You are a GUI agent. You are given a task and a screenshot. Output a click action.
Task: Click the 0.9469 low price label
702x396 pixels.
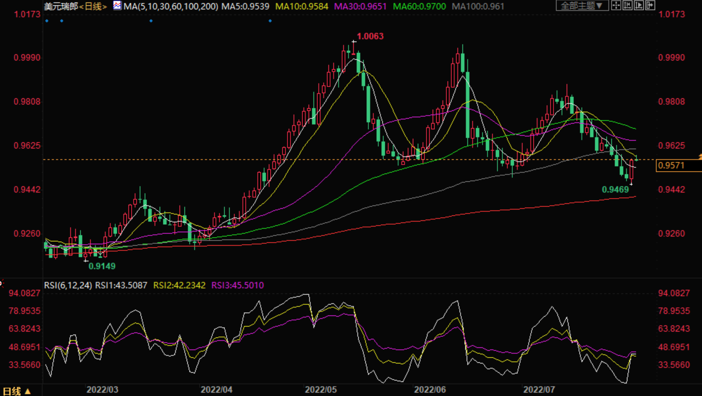[x=615, y=190]
